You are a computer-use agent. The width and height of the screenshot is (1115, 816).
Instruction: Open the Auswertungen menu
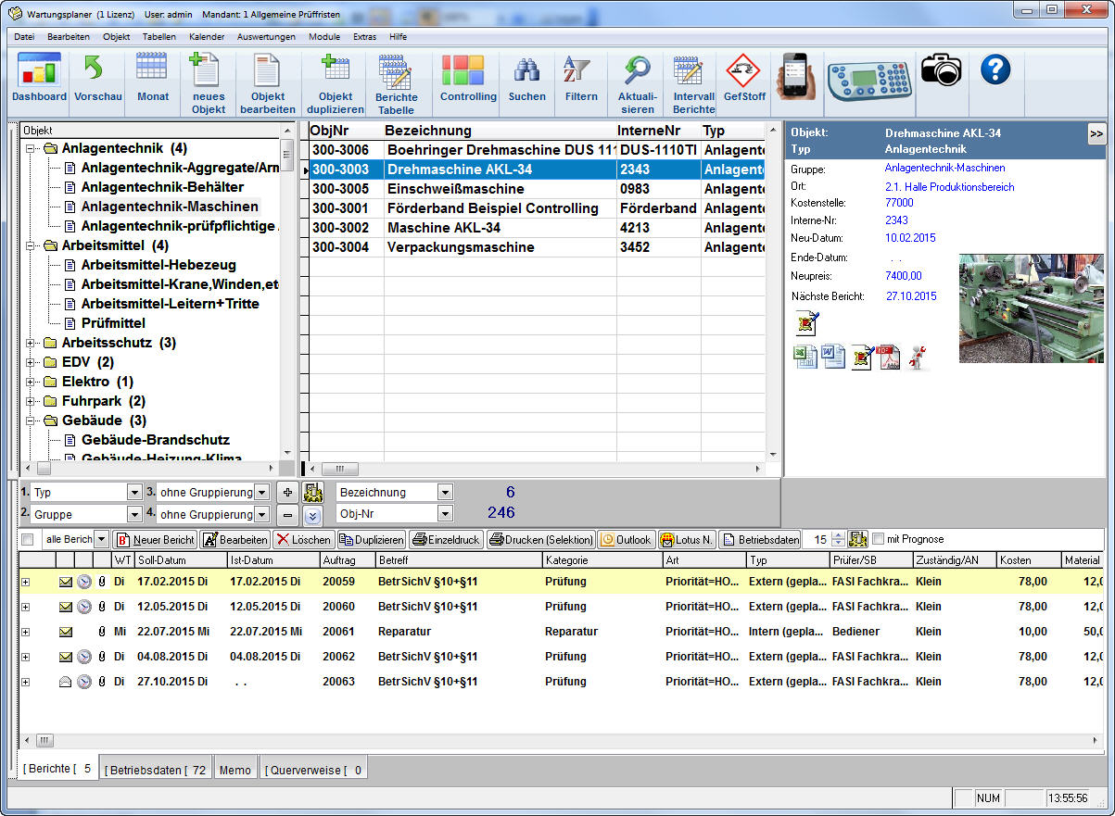266,37
